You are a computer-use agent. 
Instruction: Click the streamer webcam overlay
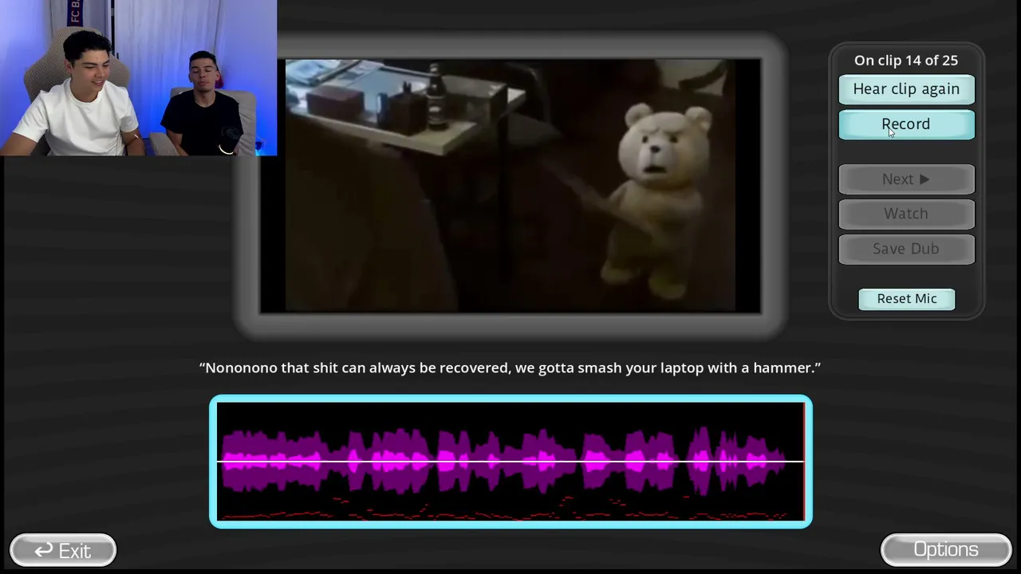(139, 77)
